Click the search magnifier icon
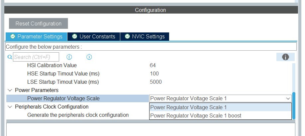This screenshot has height=136, width=305. coord(10,57)
